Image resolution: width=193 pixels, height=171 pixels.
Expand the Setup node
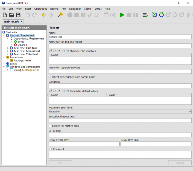pos(12,42)
